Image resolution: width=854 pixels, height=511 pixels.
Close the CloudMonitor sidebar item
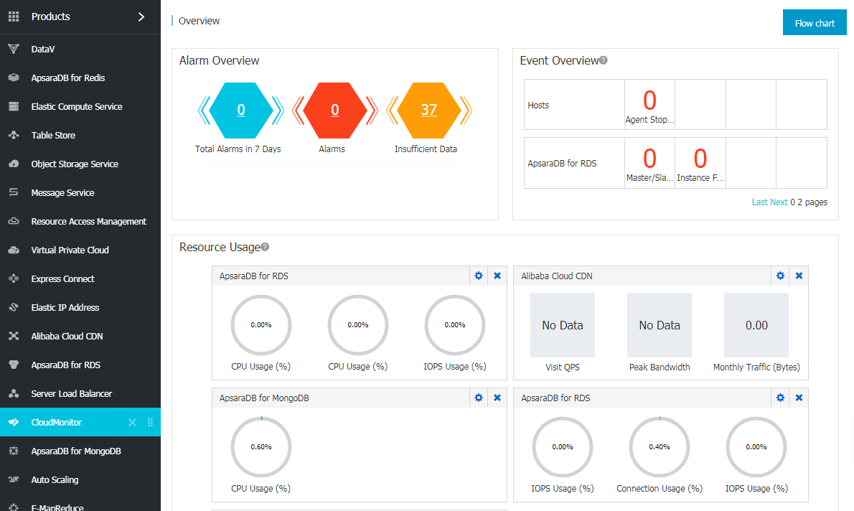132,423
